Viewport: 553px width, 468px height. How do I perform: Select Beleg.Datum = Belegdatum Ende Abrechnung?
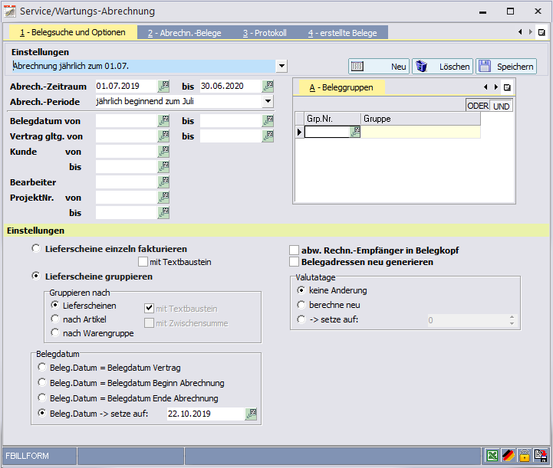[x=42, y=398]
